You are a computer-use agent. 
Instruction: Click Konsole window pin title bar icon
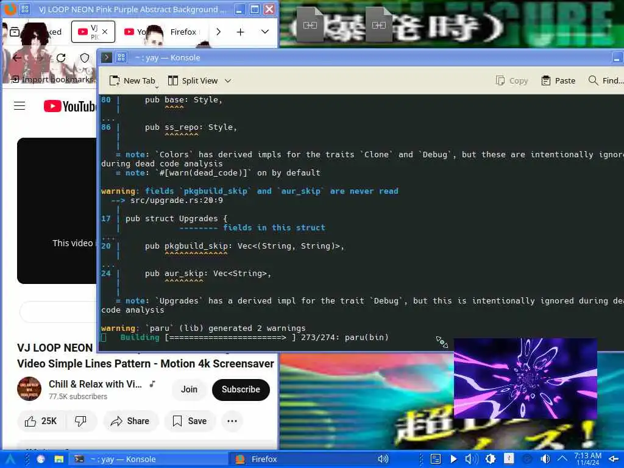(121, 58)
